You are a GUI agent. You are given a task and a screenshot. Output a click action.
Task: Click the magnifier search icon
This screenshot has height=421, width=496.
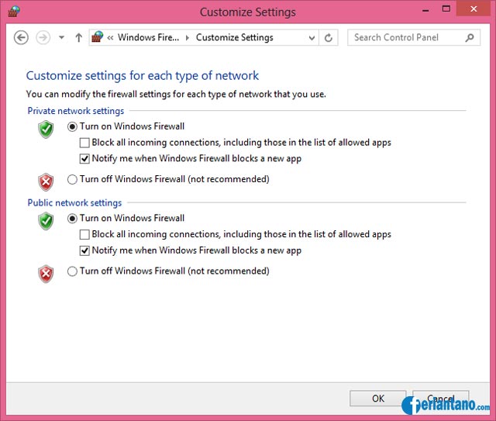pyautogui.click(x=470, y=38)
